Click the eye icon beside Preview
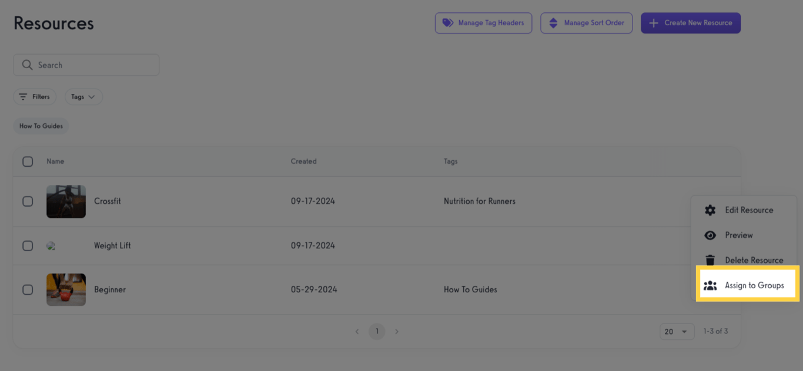The width and height of the screenshot is (803, 371). pyautogui.click(x=710, y=235)
